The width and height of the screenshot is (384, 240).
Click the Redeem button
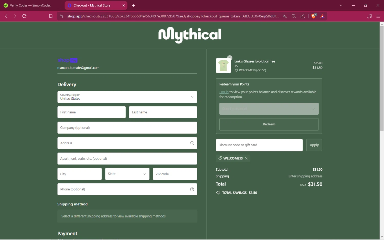(269, 124)
